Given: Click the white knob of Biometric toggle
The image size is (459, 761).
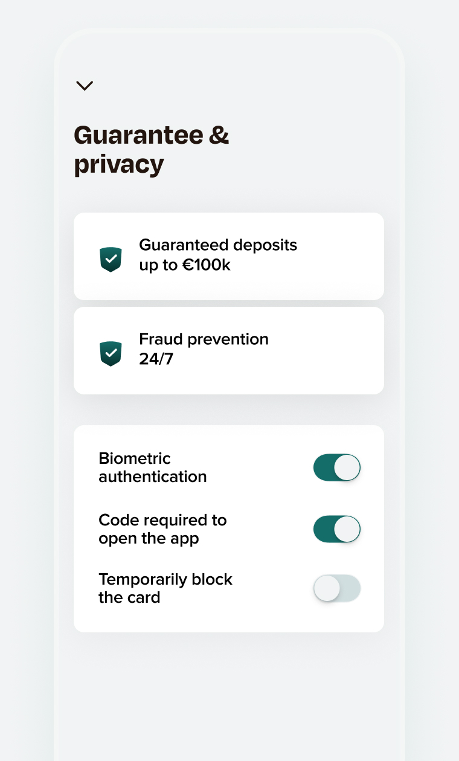Looking at the screenshot, I should point(347,468).
